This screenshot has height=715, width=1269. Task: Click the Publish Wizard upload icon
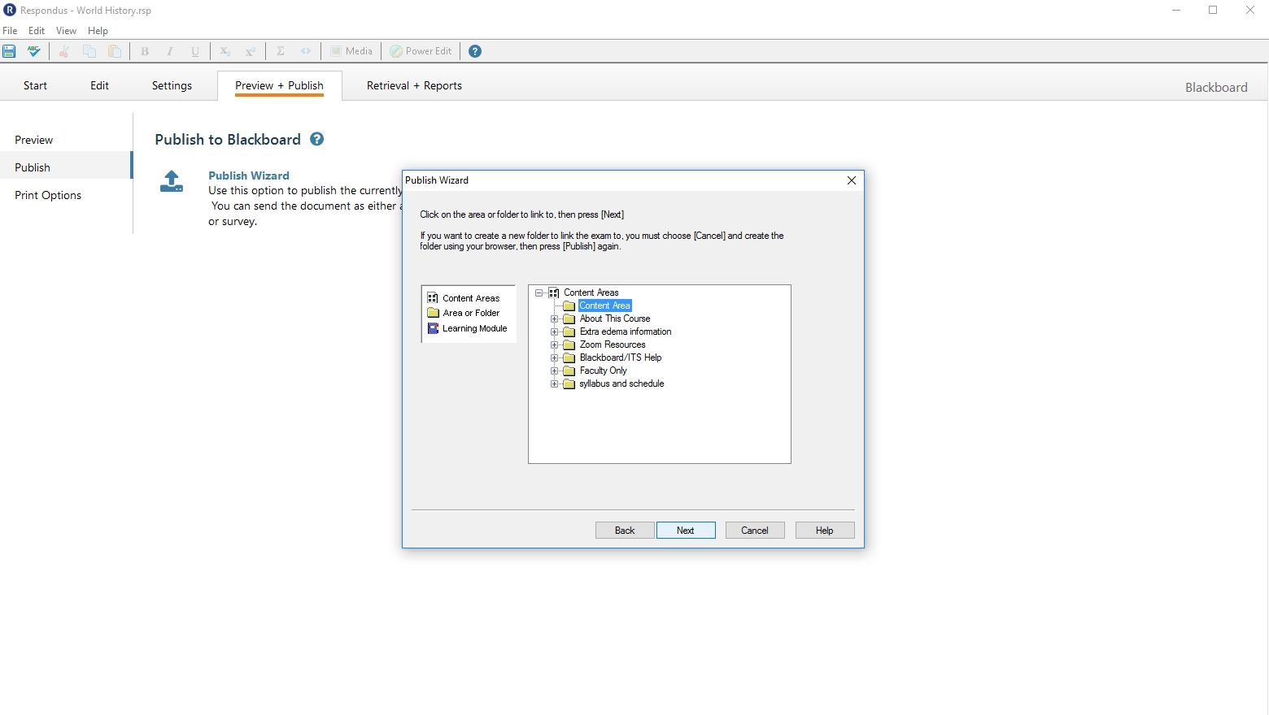(x=172, y=181)
